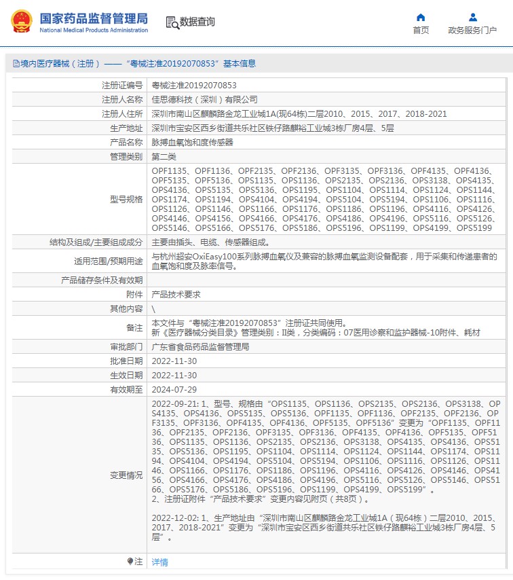This screenshot has width=513, height=580.
Task: Select registration number value 粤械注准20192070853
Action: tap(194, 86)
